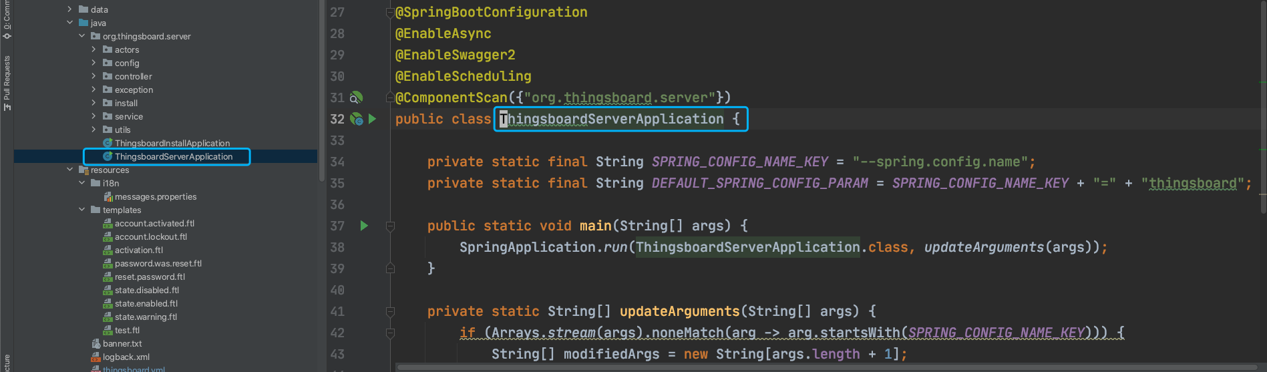Viewport: 1267px width, 372px height.
Task: Expand the service package
Action: 94,116
